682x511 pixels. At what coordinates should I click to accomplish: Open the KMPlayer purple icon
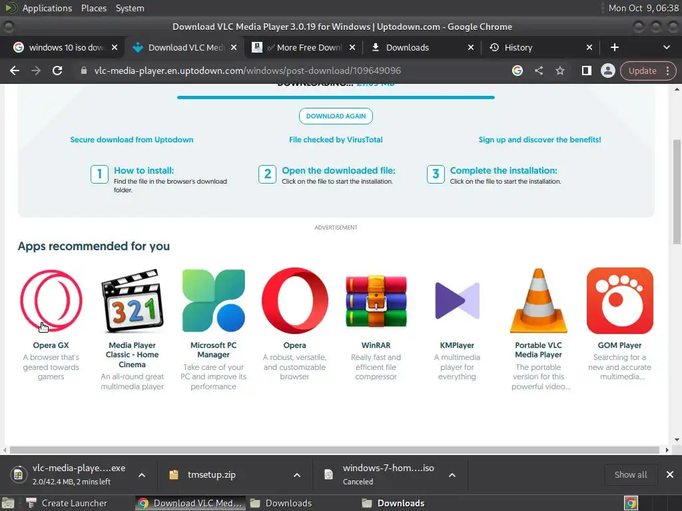457,301
